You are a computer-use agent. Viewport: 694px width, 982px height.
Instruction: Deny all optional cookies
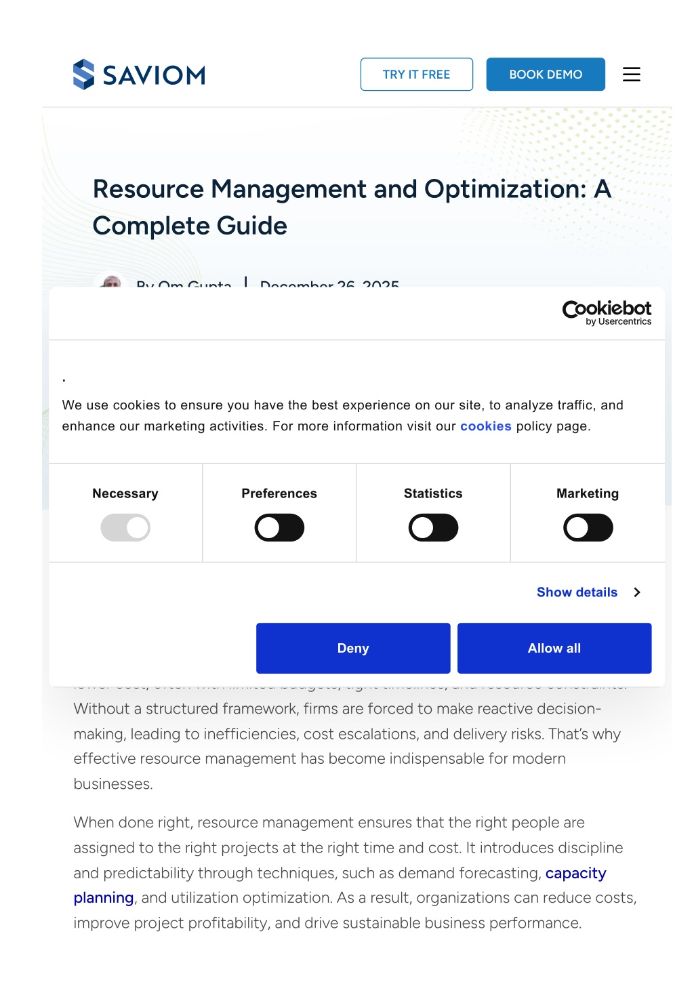pyautogui.click(x=353, y=649)
